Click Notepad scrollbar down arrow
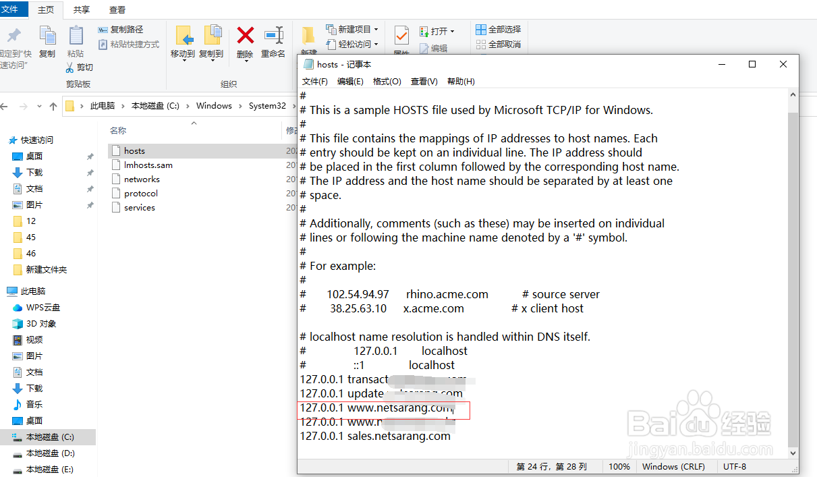The image size is (817, 477). tap(793, 453)
